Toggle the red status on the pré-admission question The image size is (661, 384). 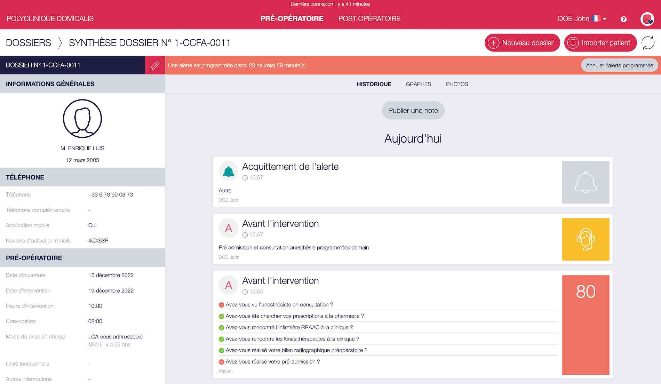221,362
